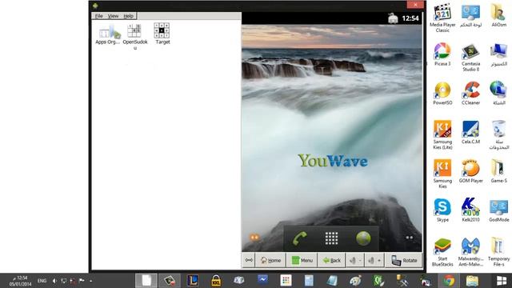Click the padlock KKL icon in taskbar
This screenshot has height=288, width=512.
pyautogui.click(x=216, y=281)
